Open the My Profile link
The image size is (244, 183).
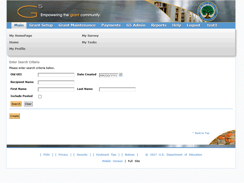coord(18,49)
